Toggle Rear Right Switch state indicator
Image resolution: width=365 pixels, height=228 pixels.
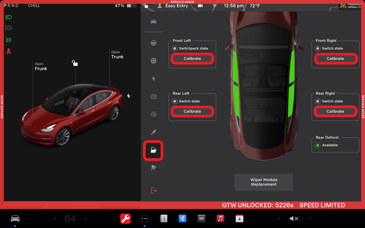pyautogui.click(x=318, y=101)
